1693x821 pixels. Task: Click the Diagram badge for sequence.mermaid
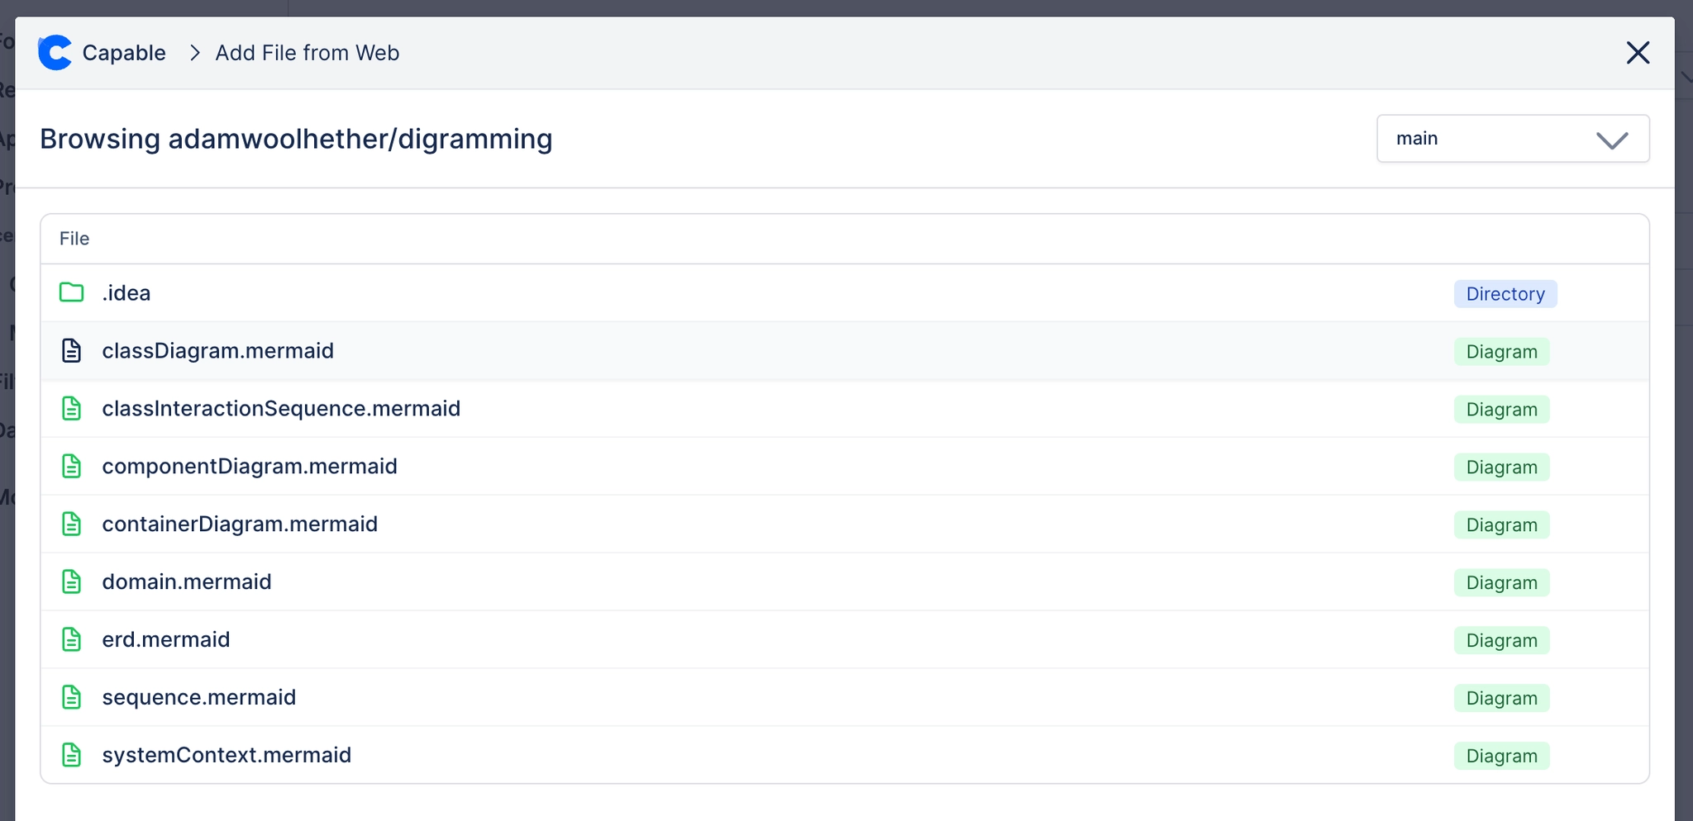1501,699
